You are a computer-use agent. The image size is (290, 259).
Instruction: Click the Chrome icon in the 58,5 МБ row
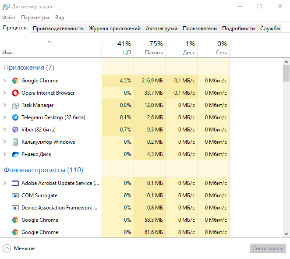coord(15,220)
